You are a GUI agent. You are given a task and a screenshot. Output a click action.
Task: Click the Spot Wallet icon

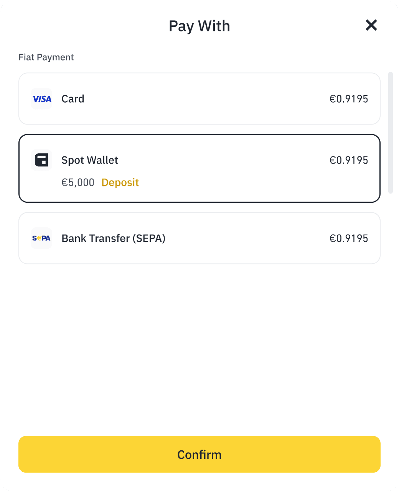pos(41,160)
